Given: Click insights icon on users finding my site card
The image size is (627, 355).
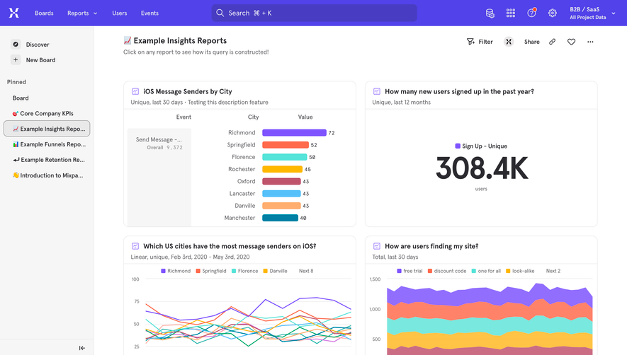Looking at the screenshot, I should coord(377,246).
